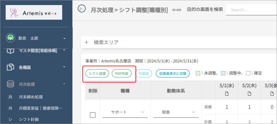Screen dimensions: 277x124
Task: Expand the 検索エリア section
Action: [87, 42]
